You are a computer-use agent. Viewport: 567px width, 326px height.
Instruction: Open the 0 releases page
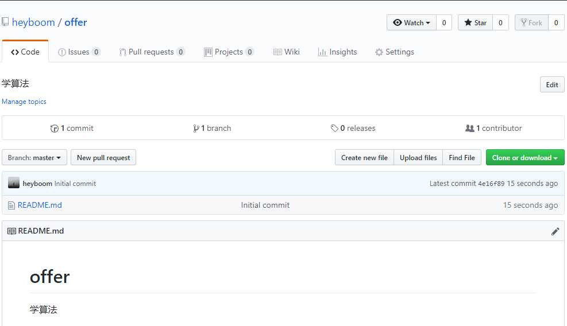[353, 128]
